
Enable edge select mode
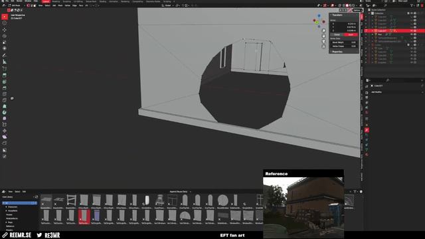tap(31, 5)
